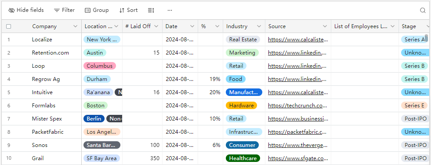Click the Ra'anana location tag
Viewport: 431px width, 165px height.
point(98,92)
